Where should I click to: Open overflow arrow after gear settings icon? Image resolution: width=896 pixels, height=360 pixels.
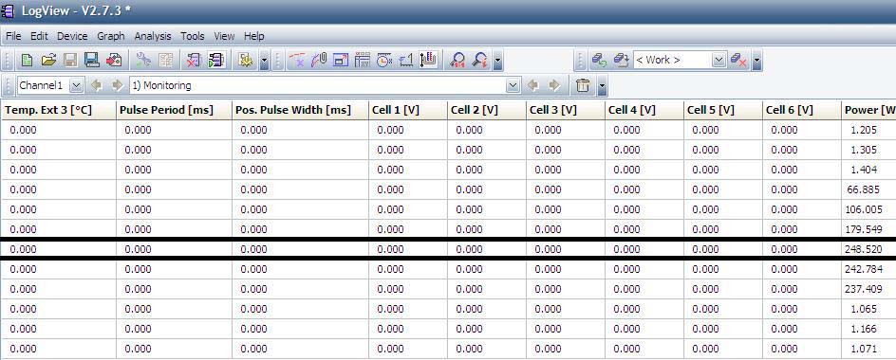click(264, 61)
